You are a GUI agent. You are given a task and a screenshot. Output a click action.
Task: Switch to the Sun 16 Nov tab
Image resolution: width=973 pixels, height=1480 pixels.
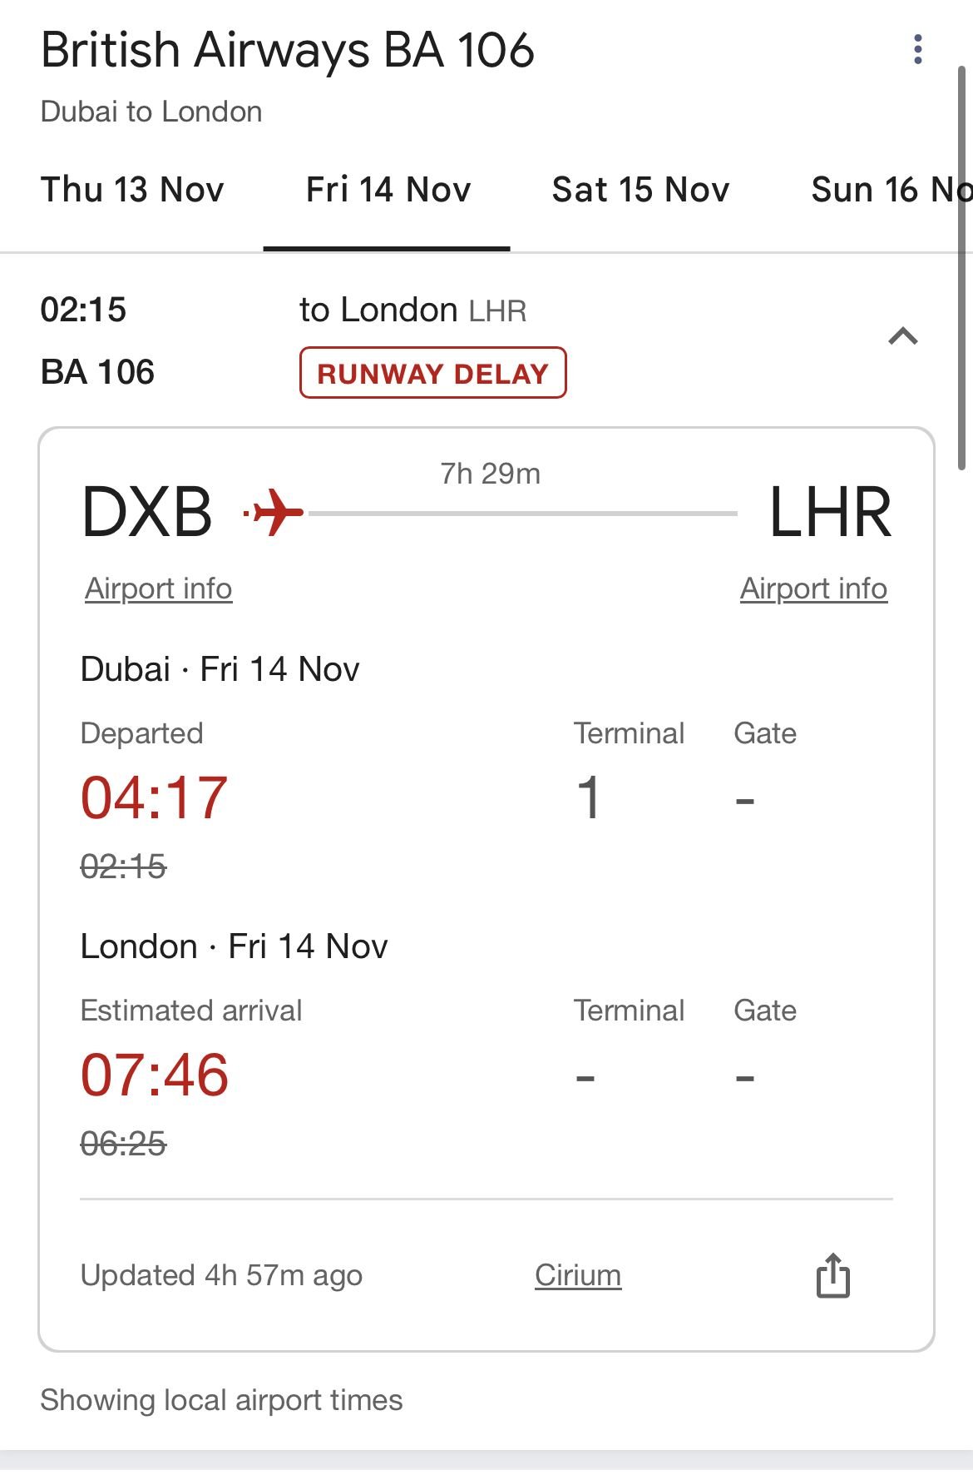click(x=890, y=190)
